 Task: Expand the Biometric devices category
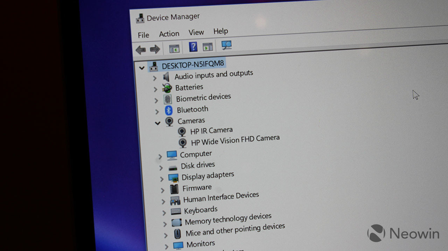[156, 101]
